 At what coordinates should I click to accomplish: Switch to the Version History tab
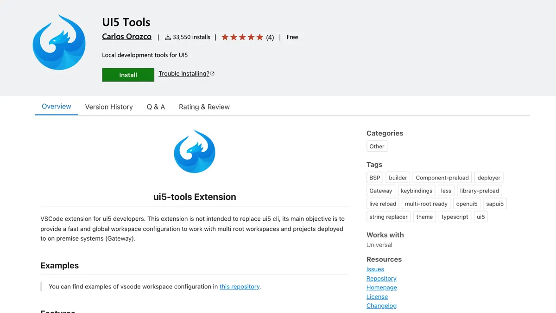pyautogui.click(x=109, y=107)
